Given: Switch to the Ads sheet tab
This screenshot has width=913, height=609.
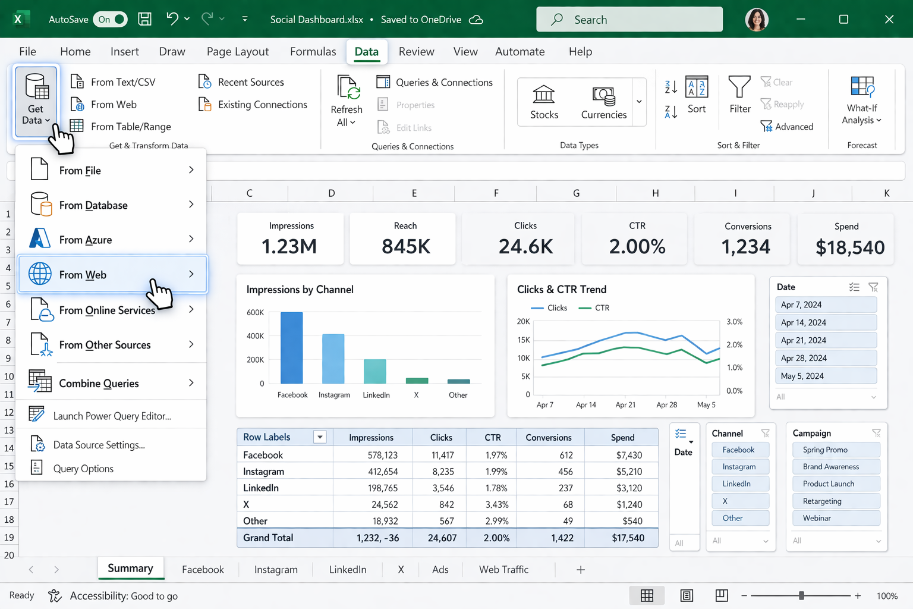Looking at the screenshot, I should [x=440, y=570].
